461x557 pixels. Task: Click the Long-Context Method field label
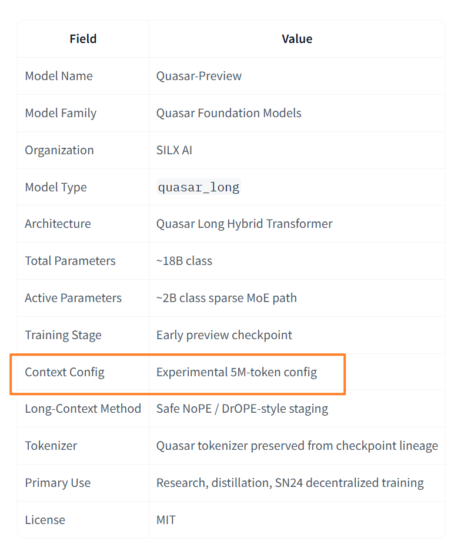(x=83, y=409)
